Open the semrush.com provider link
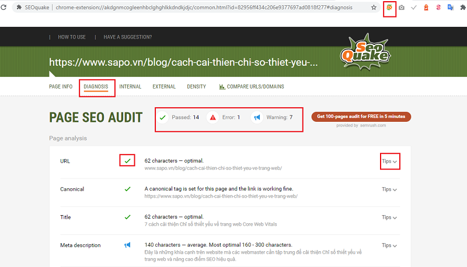Screen dimensions: 467x267 [x=372, y=125]
